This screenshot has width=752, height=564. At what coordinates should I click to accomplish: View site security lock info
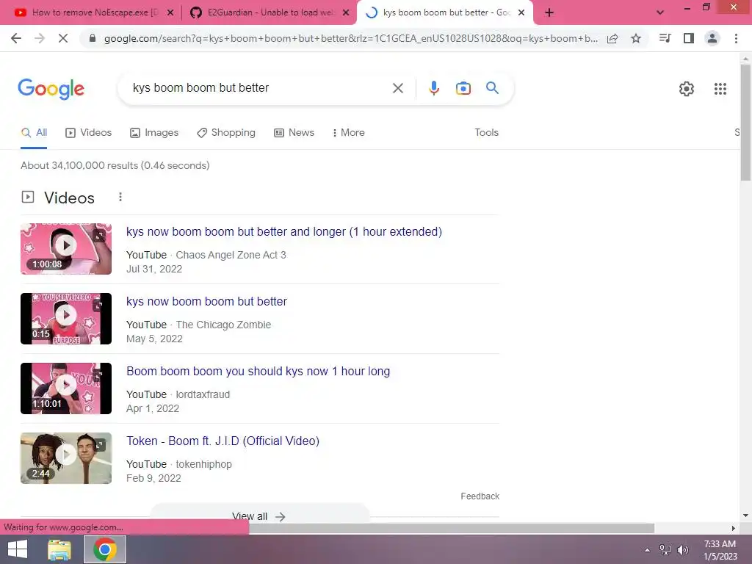[x=93, y=38]
